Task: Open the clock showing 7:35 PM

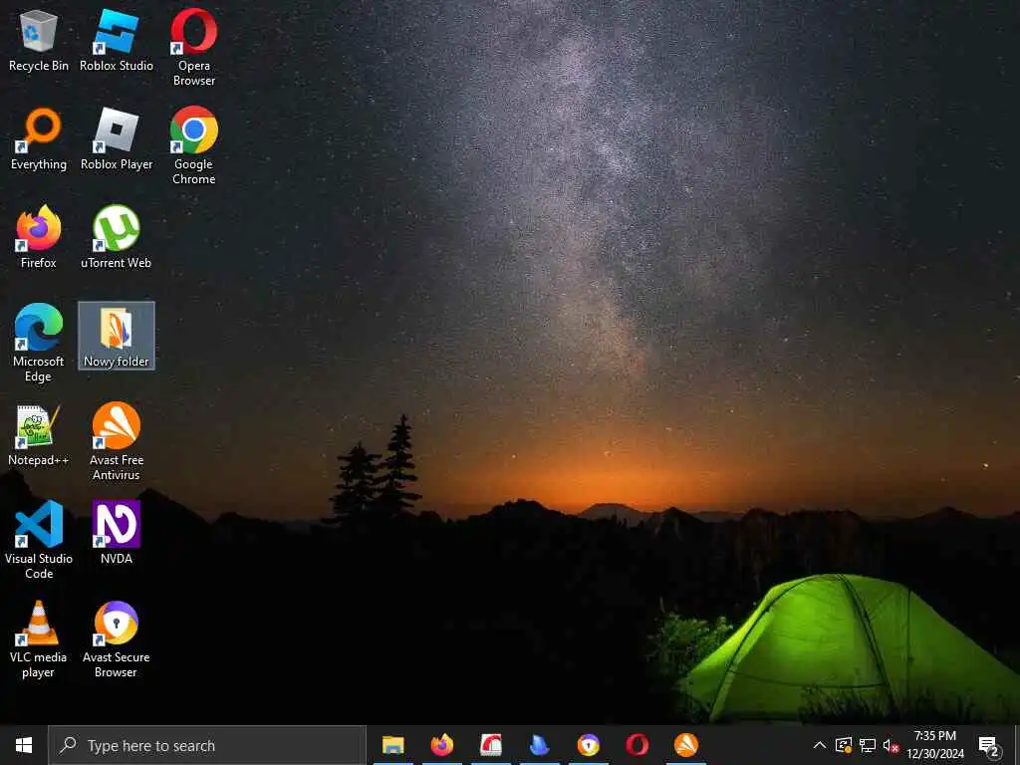Action: tap(934, 745)
